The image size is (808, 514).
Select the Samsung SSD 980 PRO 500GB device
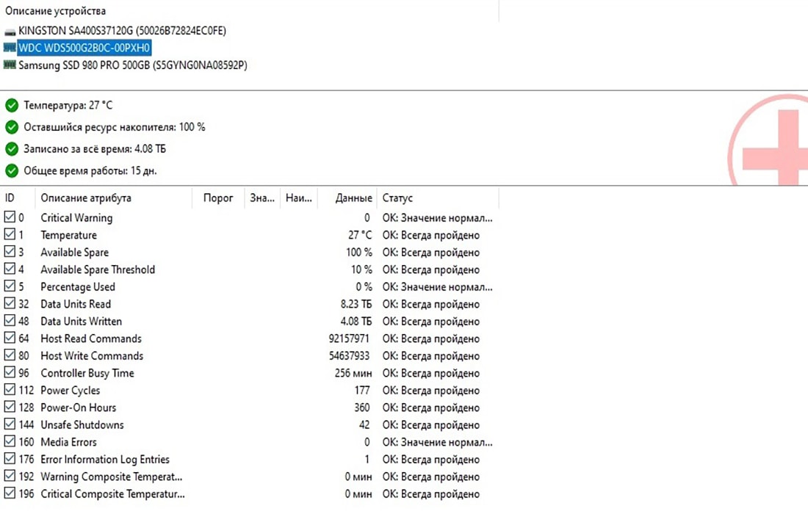coord(132,65)
